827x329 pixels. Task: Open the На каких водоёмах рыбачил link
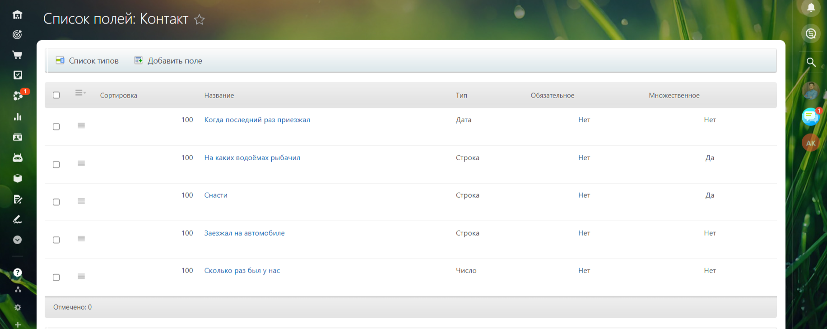252,158
